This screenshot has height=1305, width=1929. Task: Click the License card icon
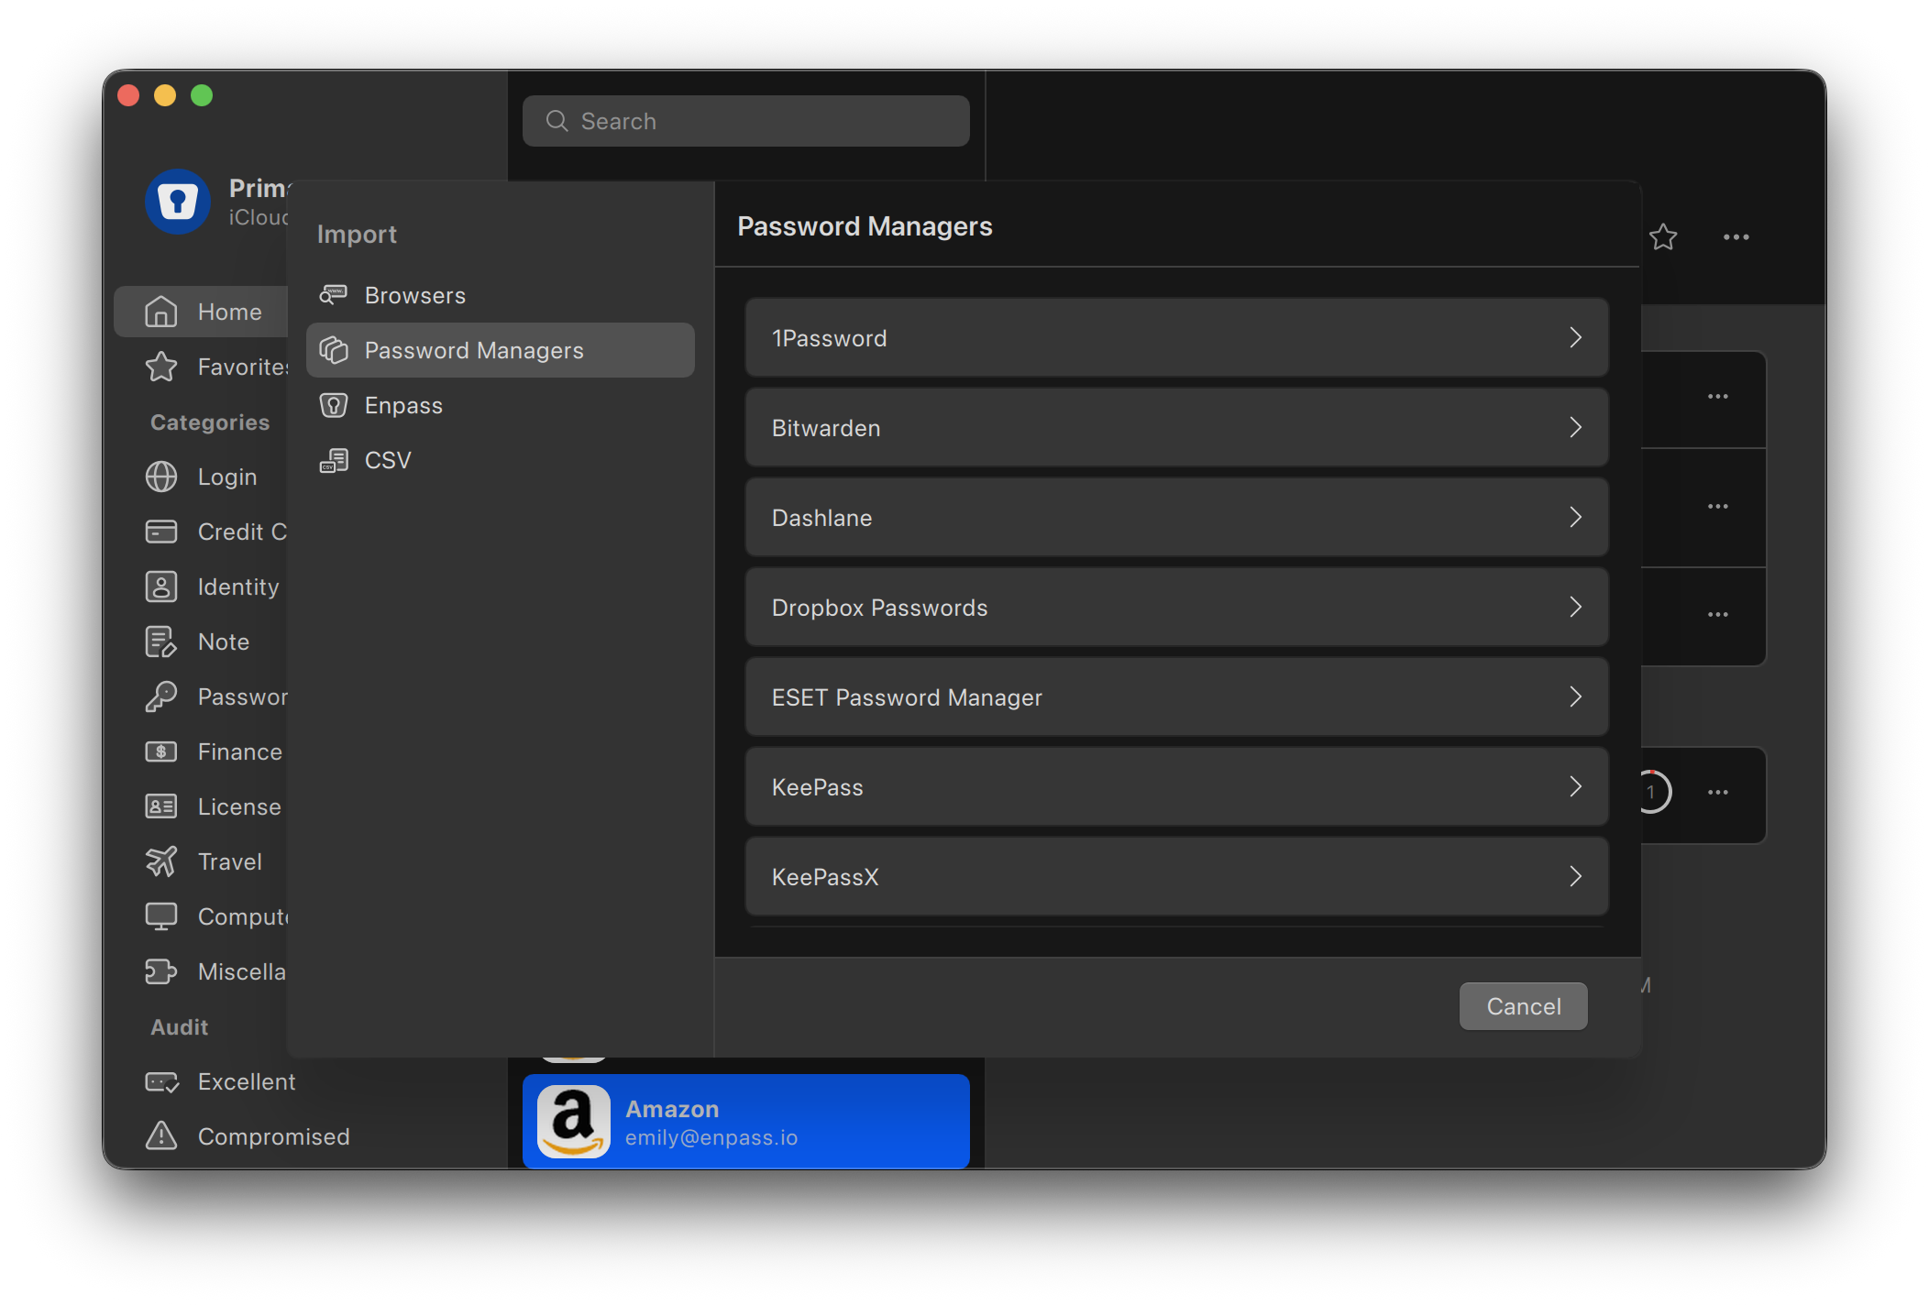pos(161,806)
